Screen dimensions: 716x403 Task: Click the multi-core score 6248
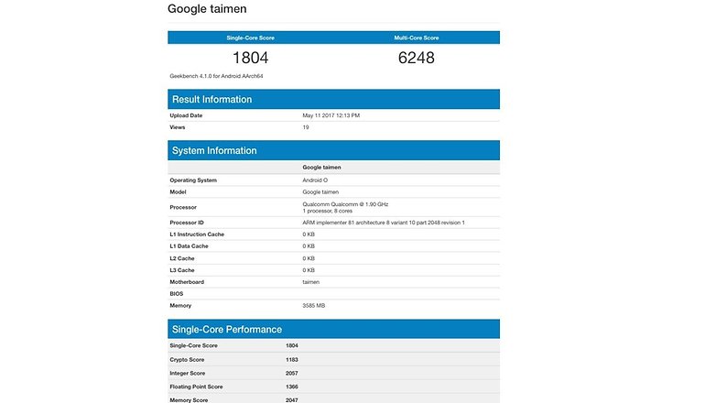point(417,58)
